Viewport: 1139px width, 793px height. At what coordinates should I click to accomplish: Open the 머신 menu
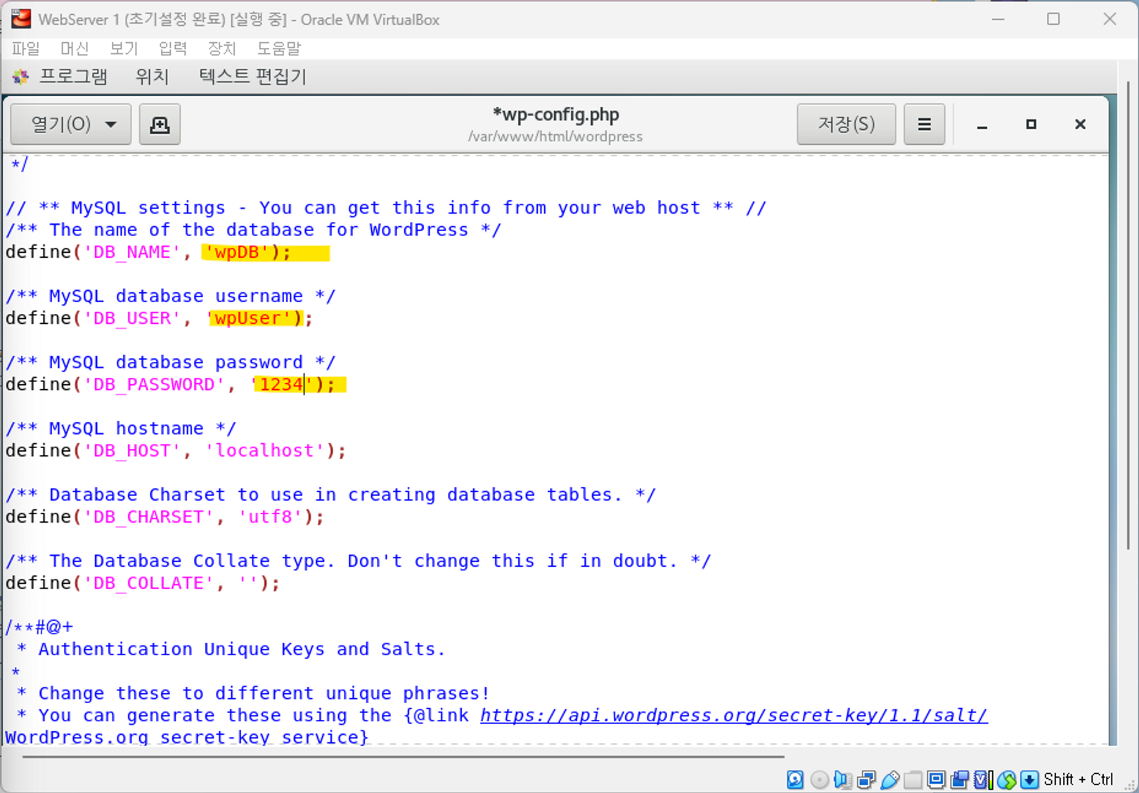pos(74,48)
